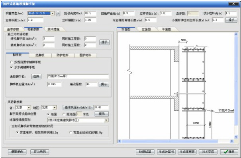Click the 小横杆伸出内立杆长度 field

[x=218, y=20]
